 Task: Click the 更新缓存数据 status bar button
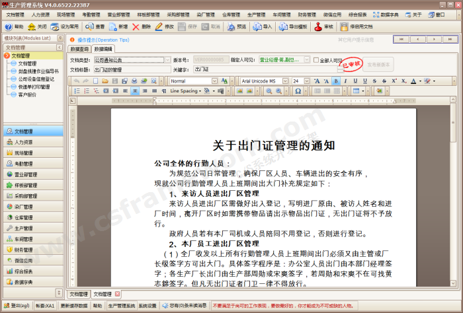point(72,306)
